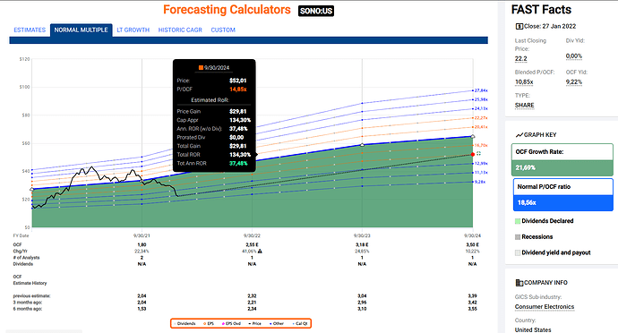Click the green OCF Growth Rate box
This screenshot has height=333, width=618.
click(x=562, y=159)
